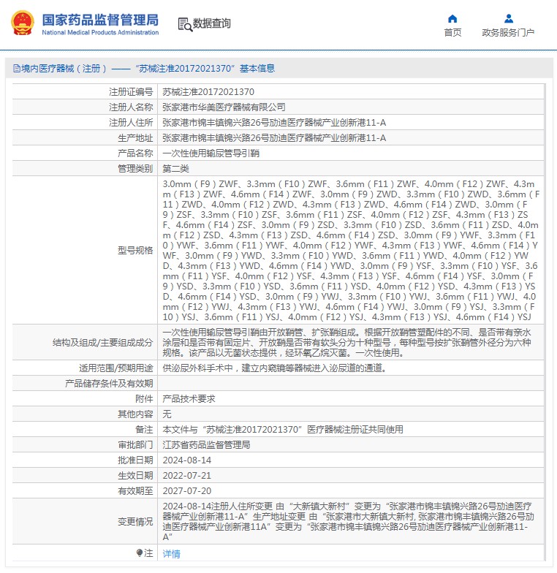Screen dimensions: 557x573
Task: Click the structure composition description text
Action: click(x=346, y=342)
